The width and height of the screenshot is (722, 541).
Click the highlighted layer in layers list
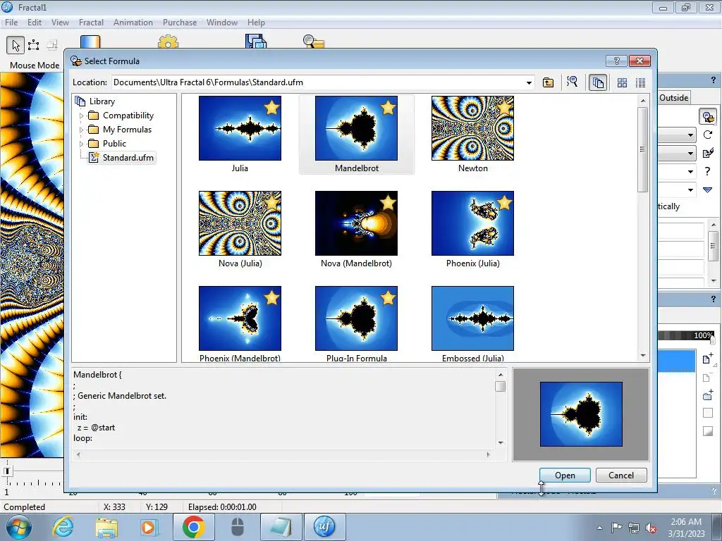tap(676, 361)
